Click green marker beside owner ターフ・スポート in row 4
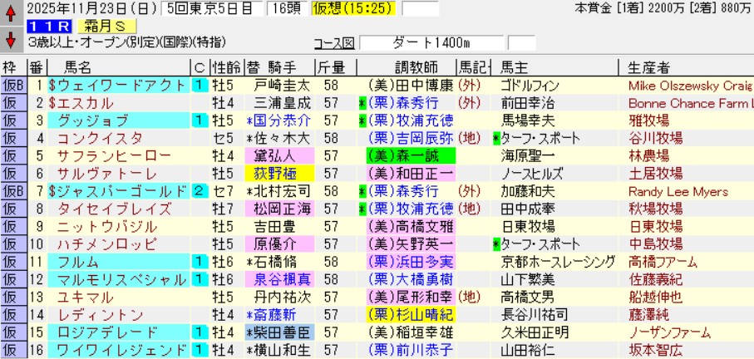The height and width of the screenshot is (359, 754). pyautogui.click(x=496, y=139)
